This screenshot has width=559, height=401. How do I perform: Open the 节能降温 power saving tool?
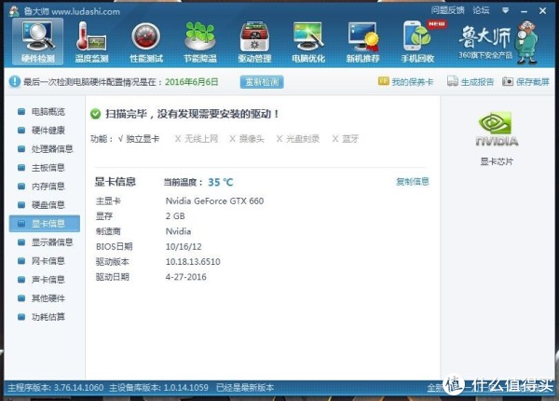(200, 42)
